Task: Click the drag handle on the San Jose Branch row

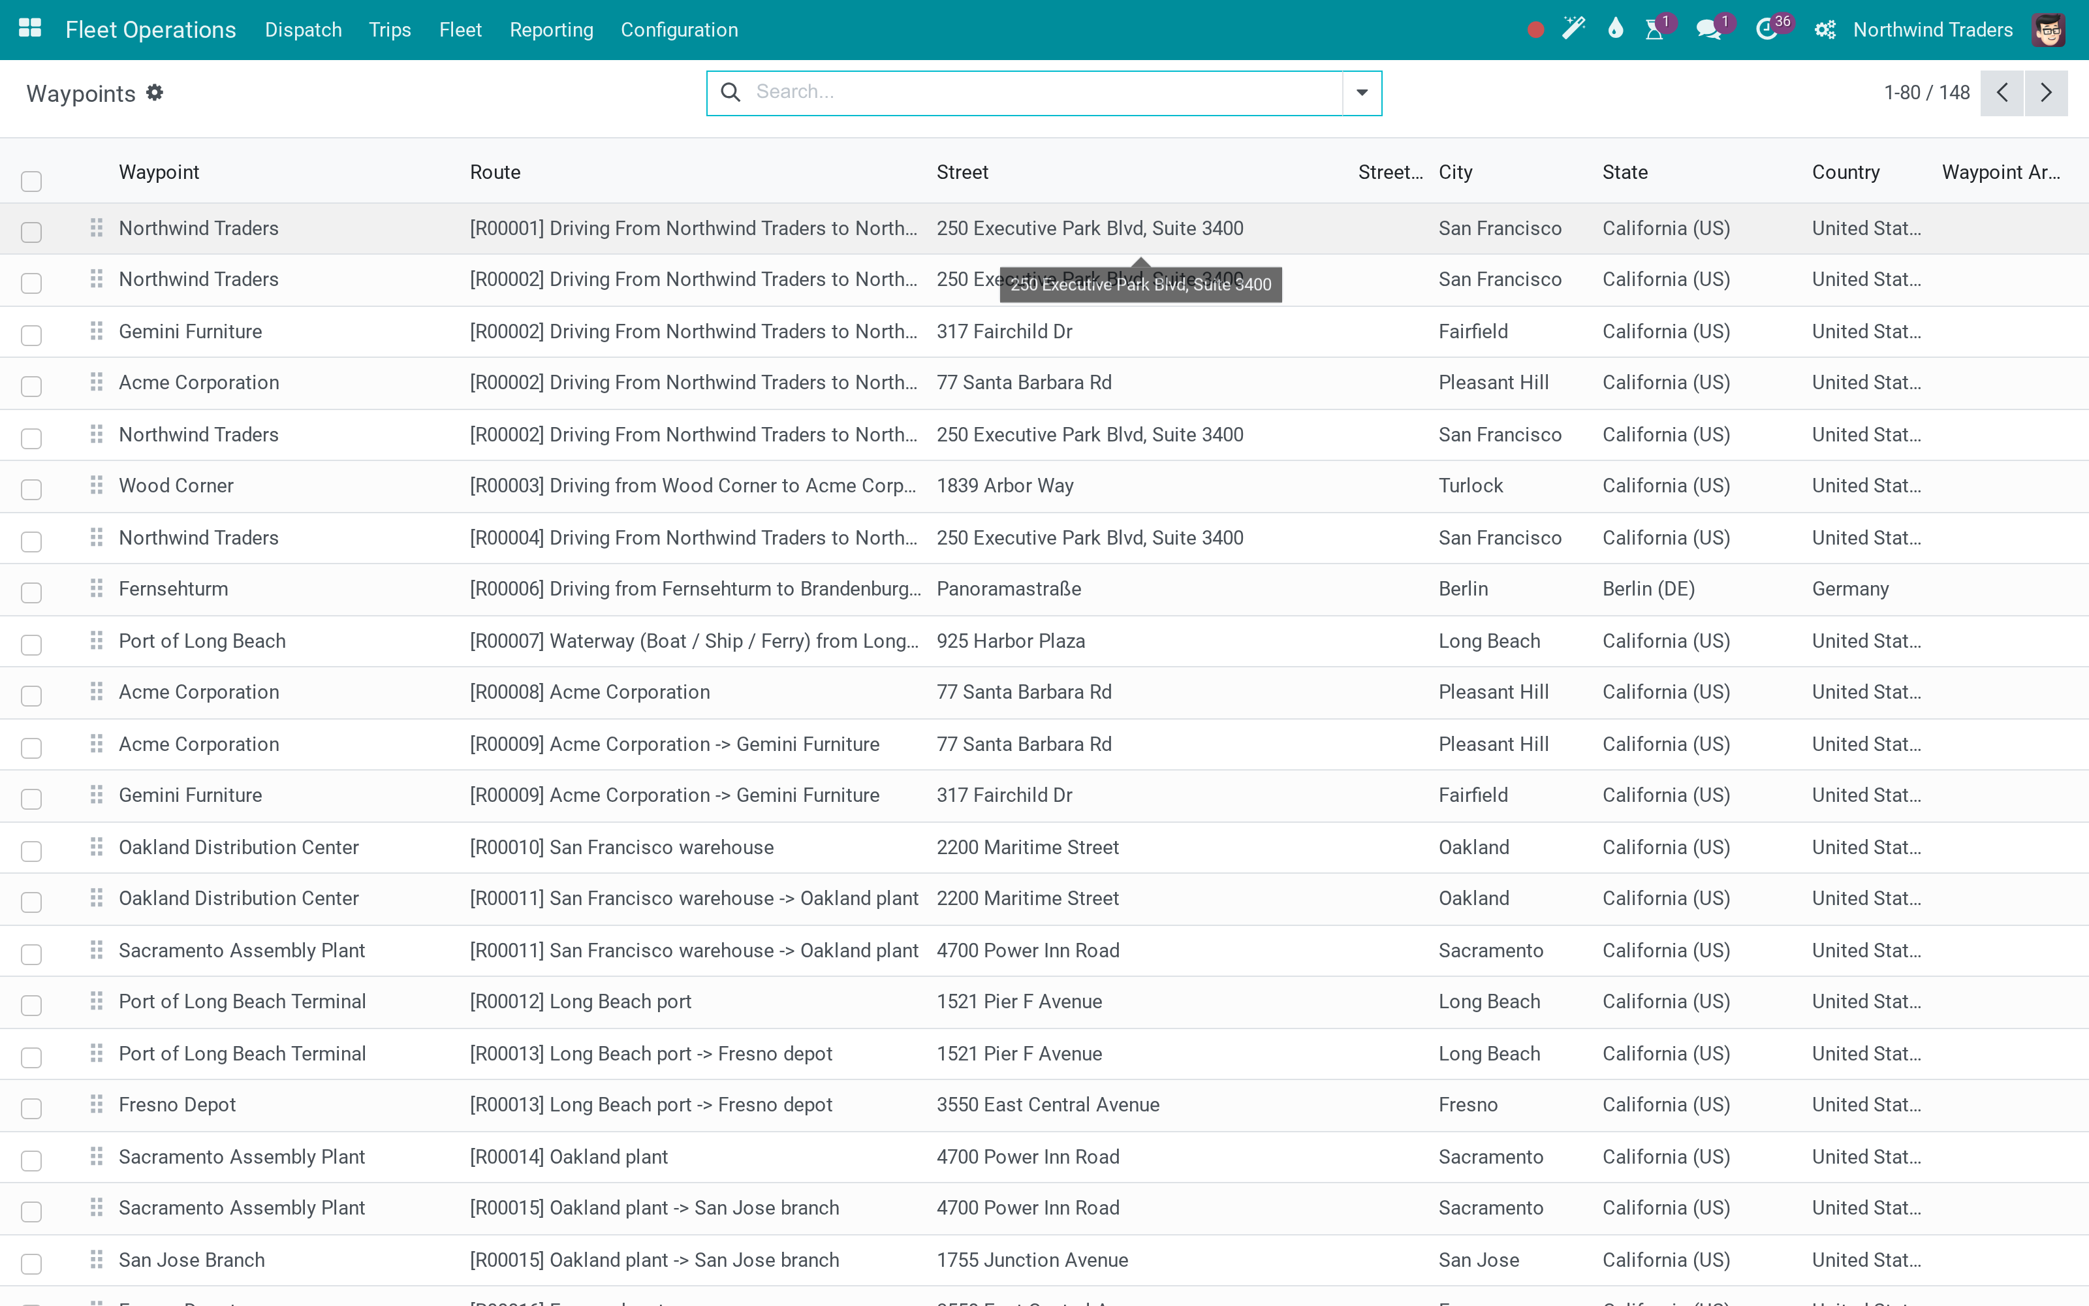Action: [97, 1260]
